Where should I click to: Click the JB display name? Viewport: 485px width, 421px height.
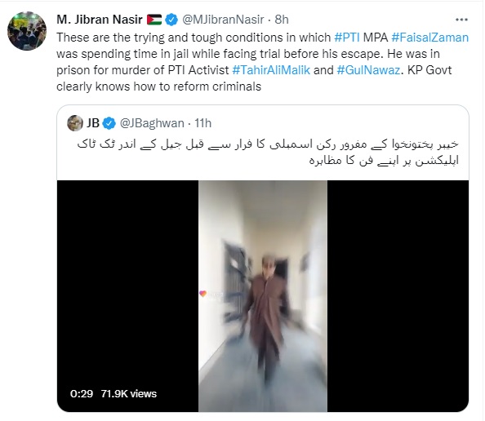(93, 123)
